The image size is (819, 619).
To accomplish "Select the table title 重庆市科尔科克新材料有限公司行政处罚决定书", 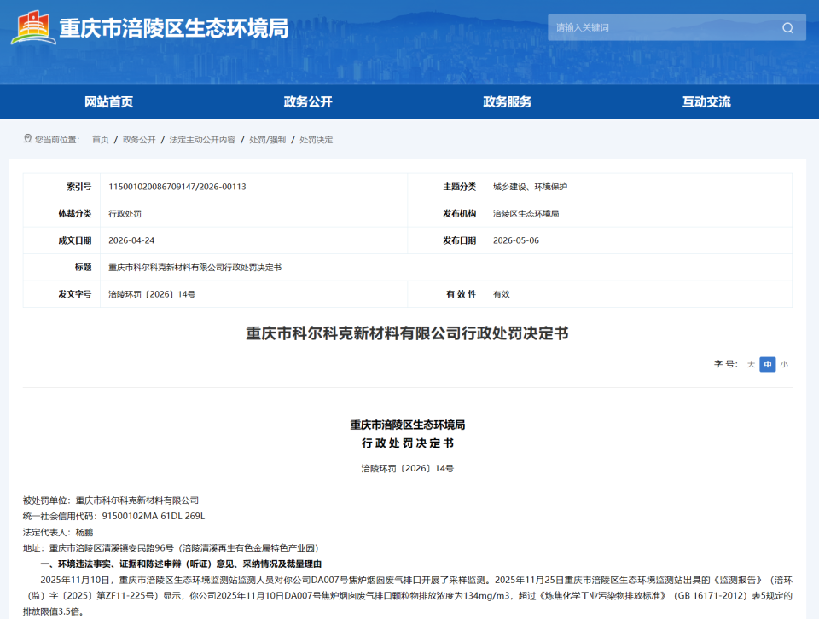I will (195, 267).
